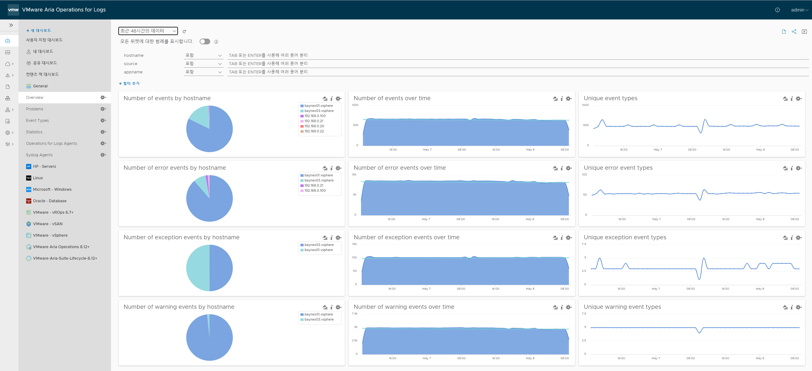Open the admin user menu
Image resolution: width=812 pixels, height=371 pixels.
799,10
